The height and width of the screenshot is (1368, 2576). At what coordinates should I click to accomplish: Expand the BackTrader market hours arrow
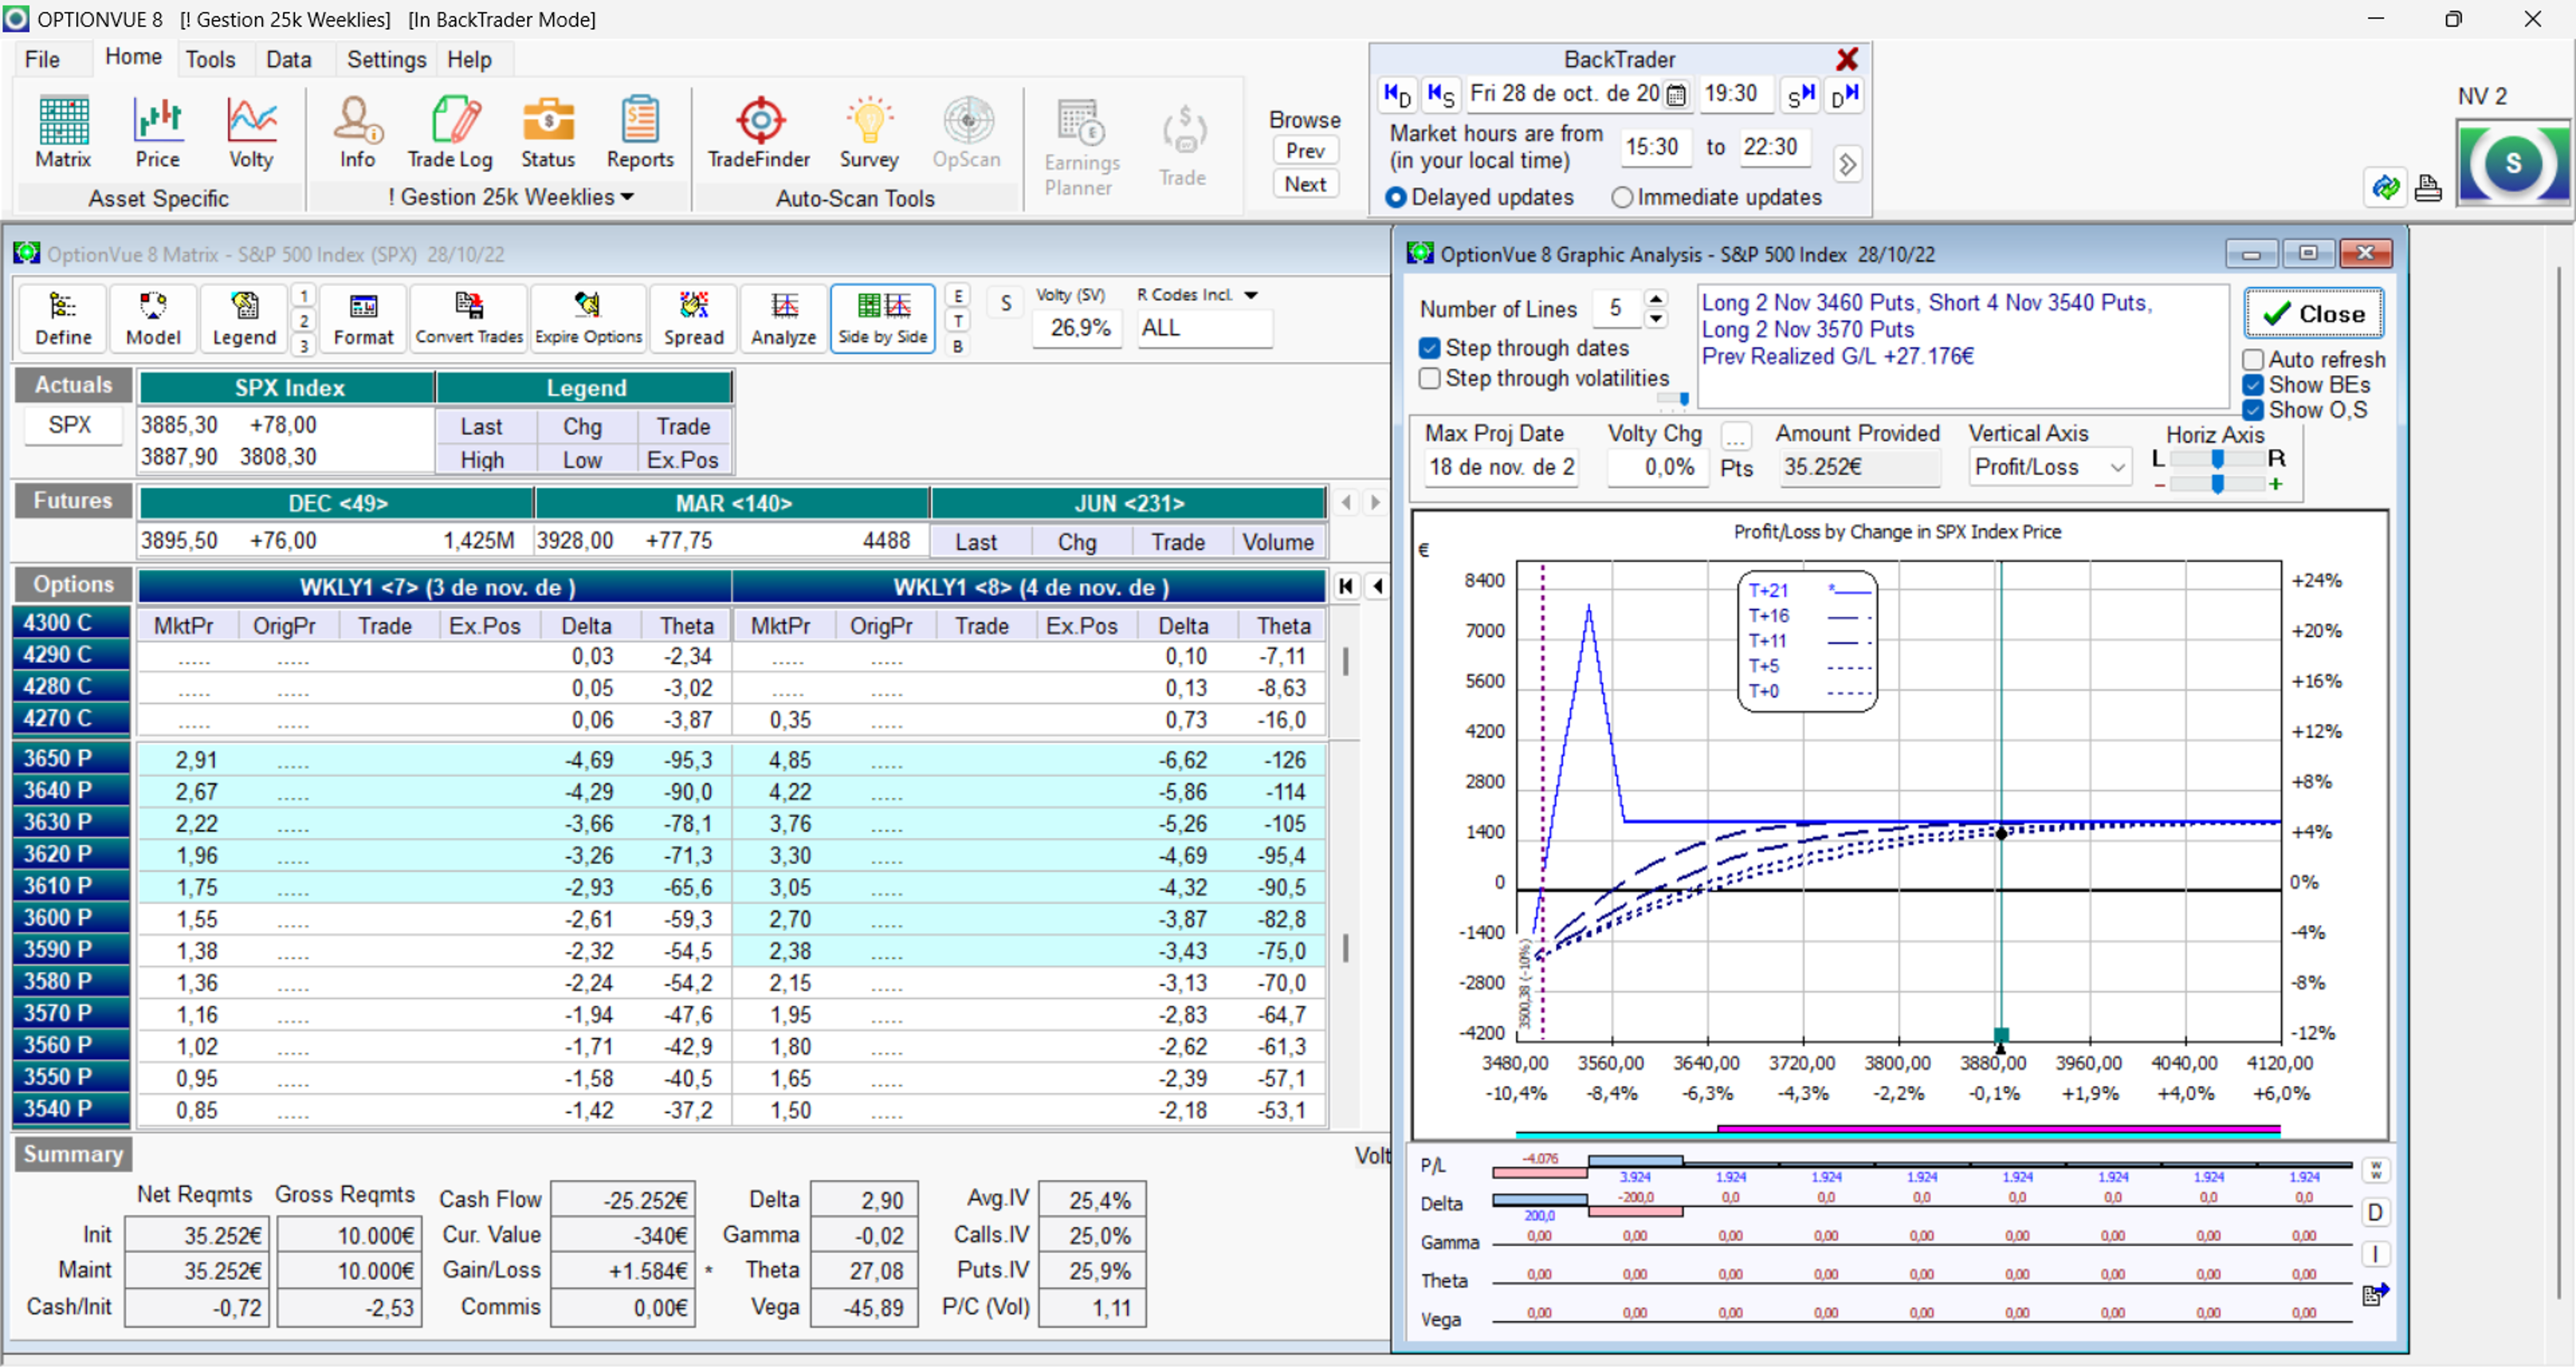pos(1847,164)
